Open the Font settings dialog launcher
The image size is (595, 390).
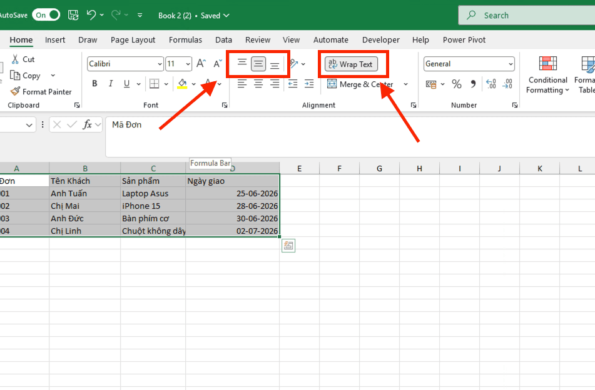(x=225, y=105)
